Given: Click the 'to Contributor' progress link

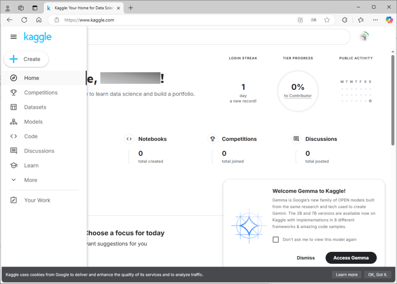Looking at the screenshot, I should click(298, 96).
